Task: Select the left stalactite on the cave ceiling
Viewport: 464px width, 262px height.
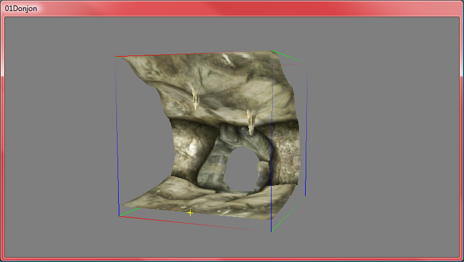Action: (x=195, y=97)
